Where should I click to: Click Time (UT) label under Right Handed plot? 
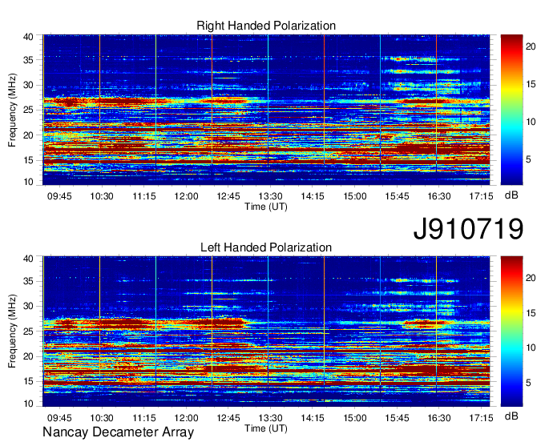click(266, 207)
